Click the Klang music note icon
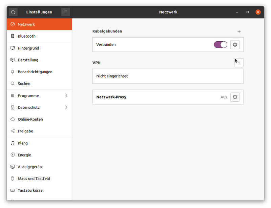 click(x=13, y=143)
